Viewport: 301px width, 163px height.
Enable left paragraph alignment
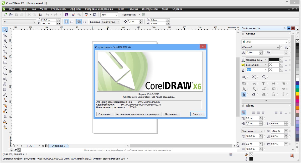(254, 113)
